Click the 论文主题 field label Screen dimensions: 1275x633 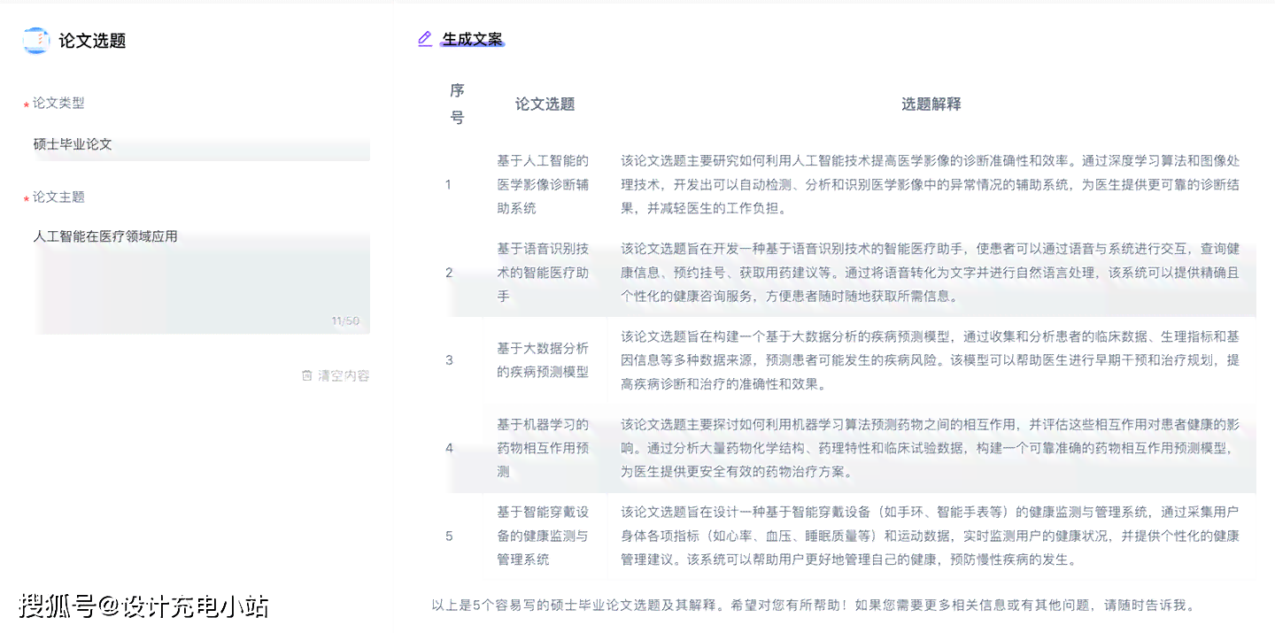point(58,197)
